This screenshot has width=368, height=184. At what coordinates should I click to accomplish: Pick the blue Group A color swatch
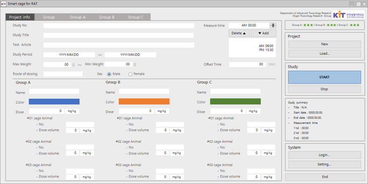coord(54,102)
